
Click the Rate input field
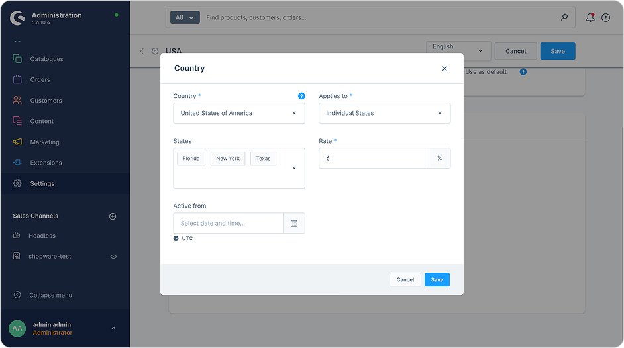click(x=374, y=158)
